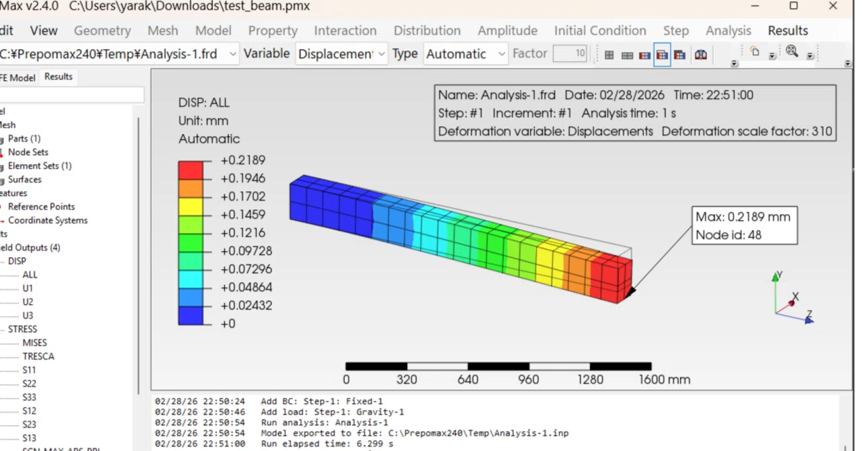
Task: Click the Max: 0.2189 mm annotation box
Action: click(x=745, y=225)
